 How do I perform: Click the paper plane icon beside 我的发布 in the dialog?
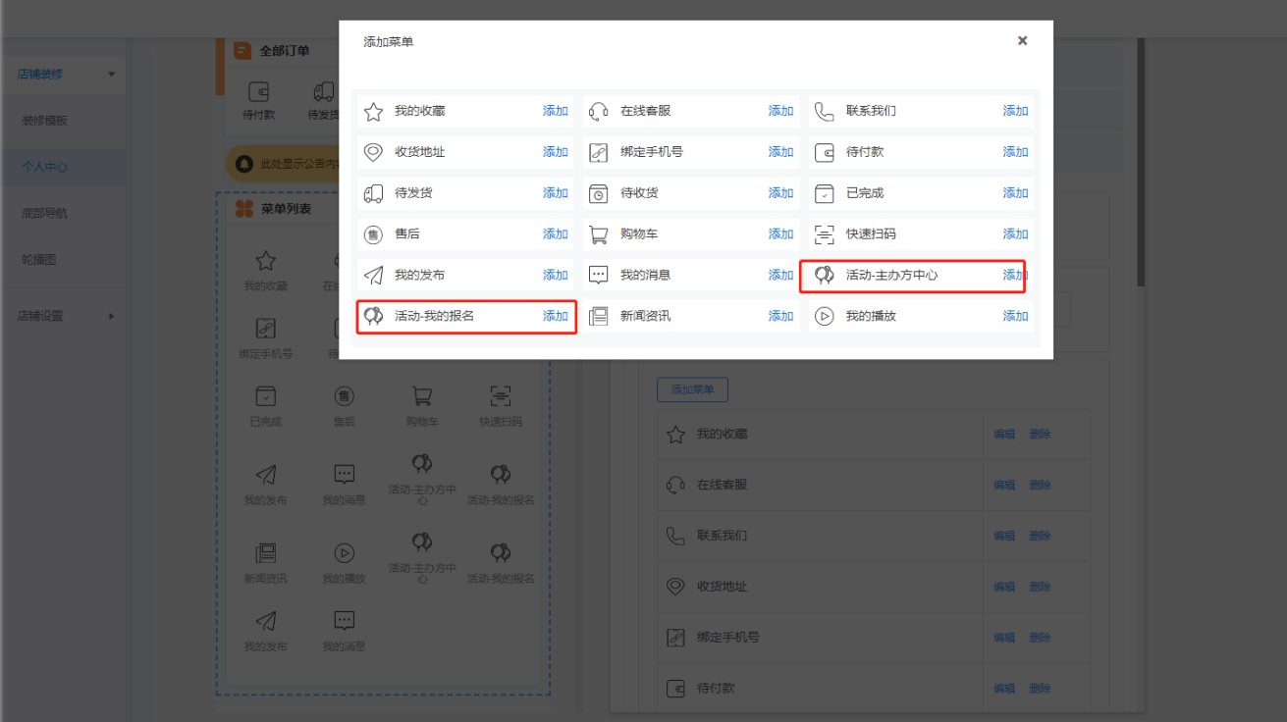[x=373, y=276]
